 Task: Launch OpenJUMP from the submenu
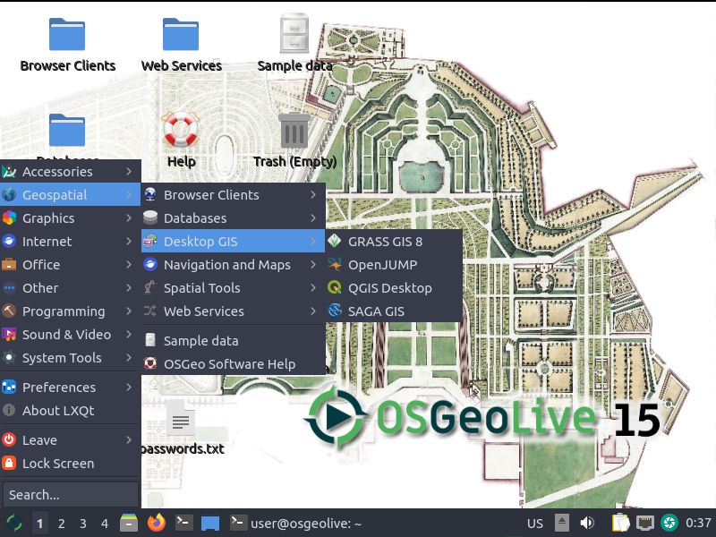pyautogui.click(x=382, y=265)
